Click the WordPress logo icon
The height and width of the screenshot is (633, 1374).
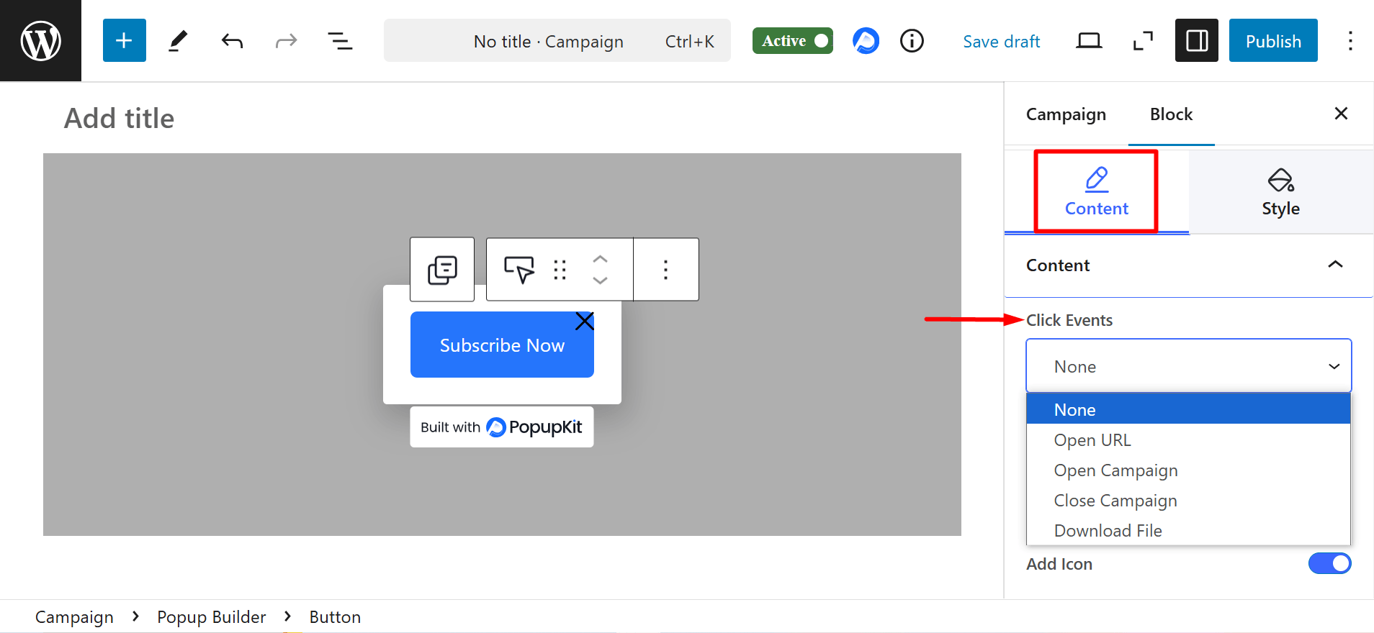point(40,41)
